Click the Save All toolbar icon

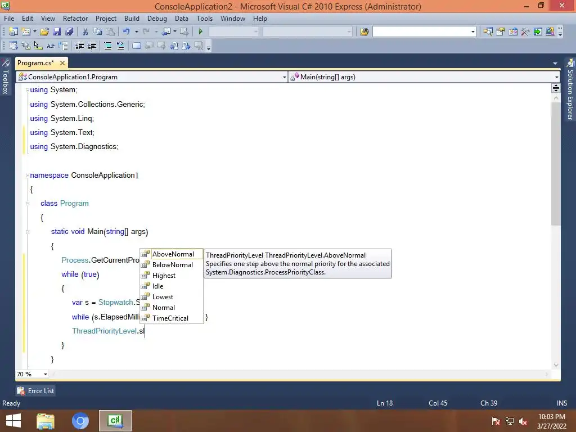pyautogui.click(x=69, y=31)
